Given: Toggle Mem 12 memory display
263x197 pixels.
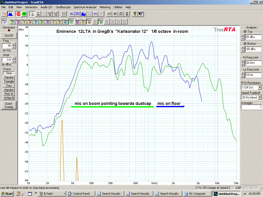Looking at the screenshot, I should pos(77,22).
